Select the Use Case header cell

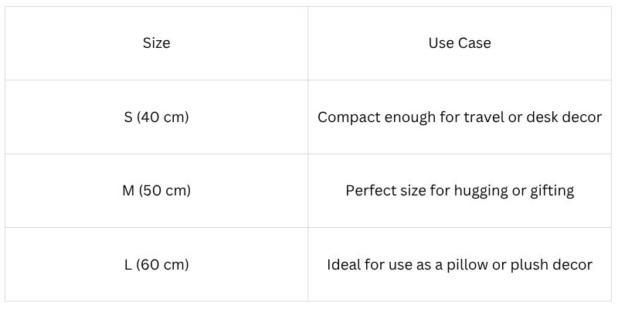pos(460,43)
